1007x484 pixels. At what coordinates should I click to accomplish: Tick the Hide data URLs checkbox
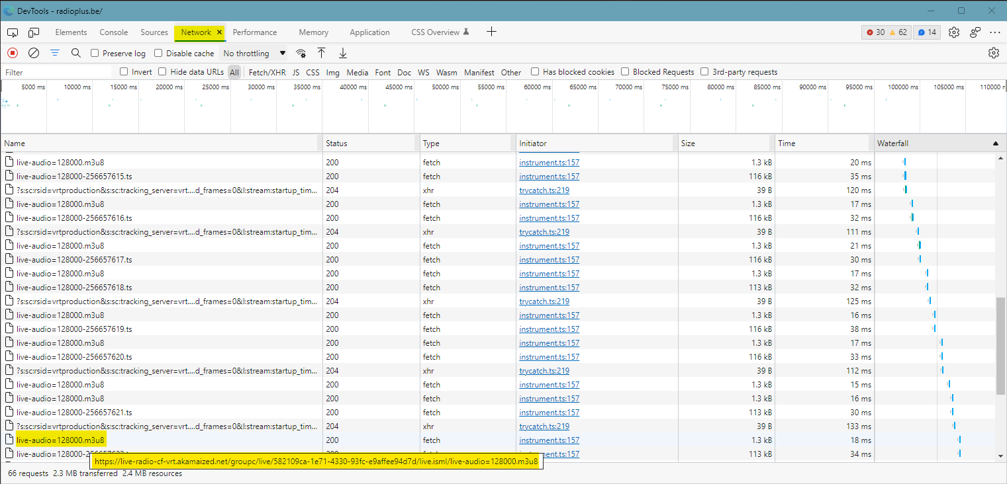click(x=162, y=72)
